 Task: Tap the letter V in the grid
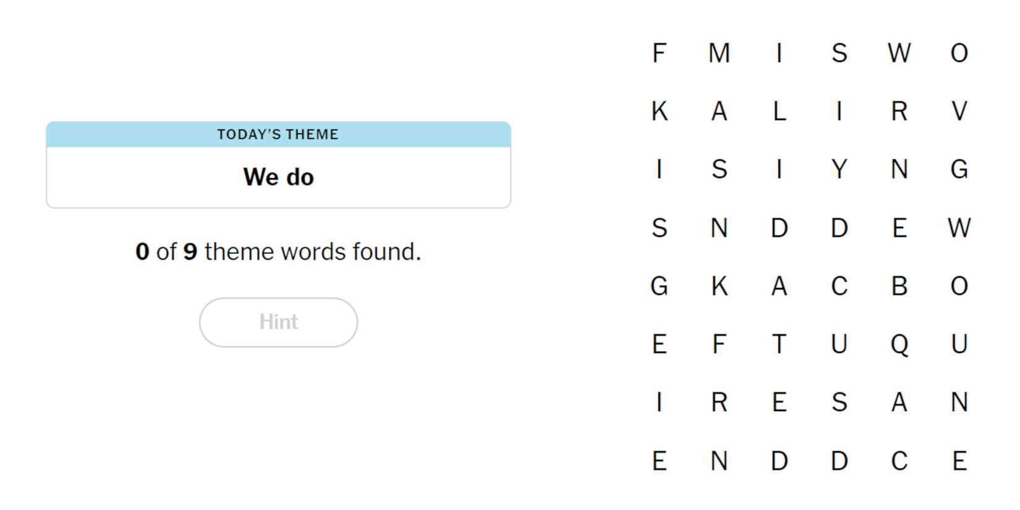tap(959, 111)
